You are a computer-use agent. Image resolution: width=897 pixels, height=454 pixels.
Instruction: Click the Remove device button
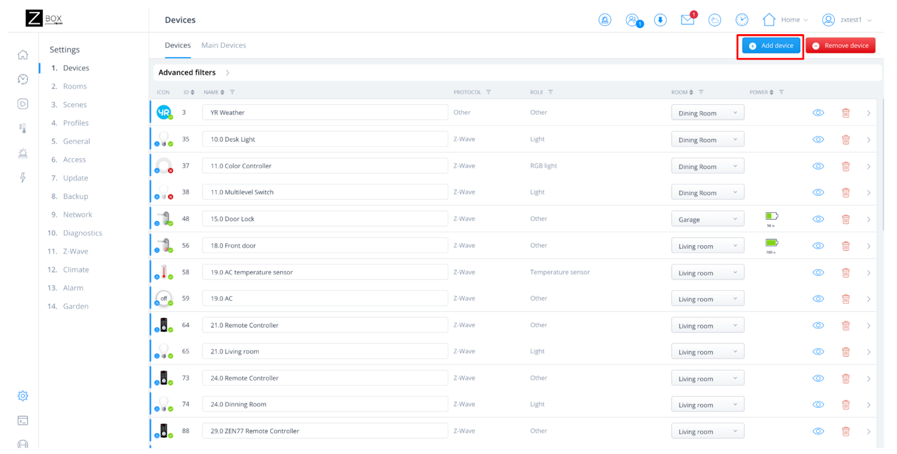click(x=840, y=45)
